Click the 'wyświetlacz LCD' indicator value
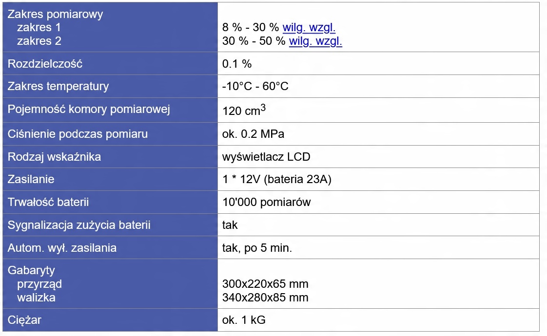 pos(266,157)
